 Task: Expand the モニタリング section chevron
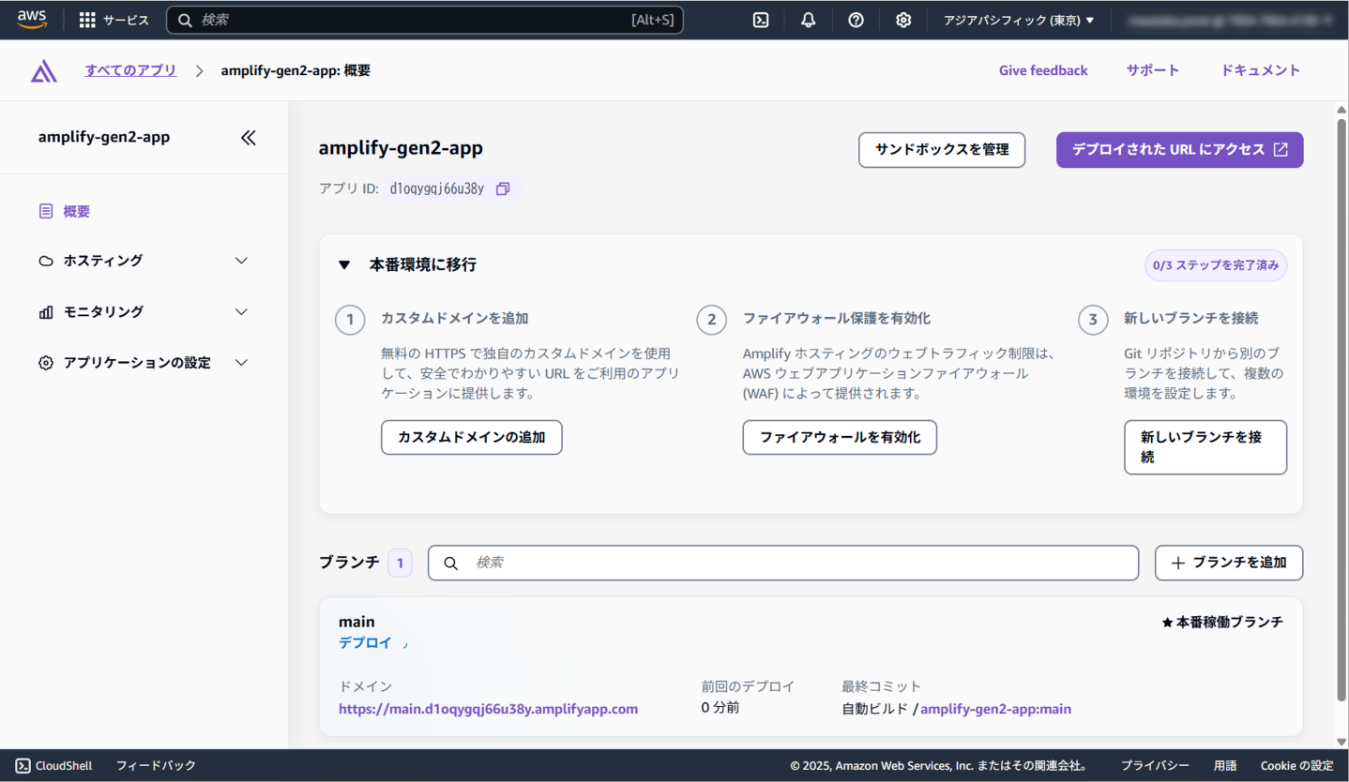pyautogui.click(x=241, y=312)
